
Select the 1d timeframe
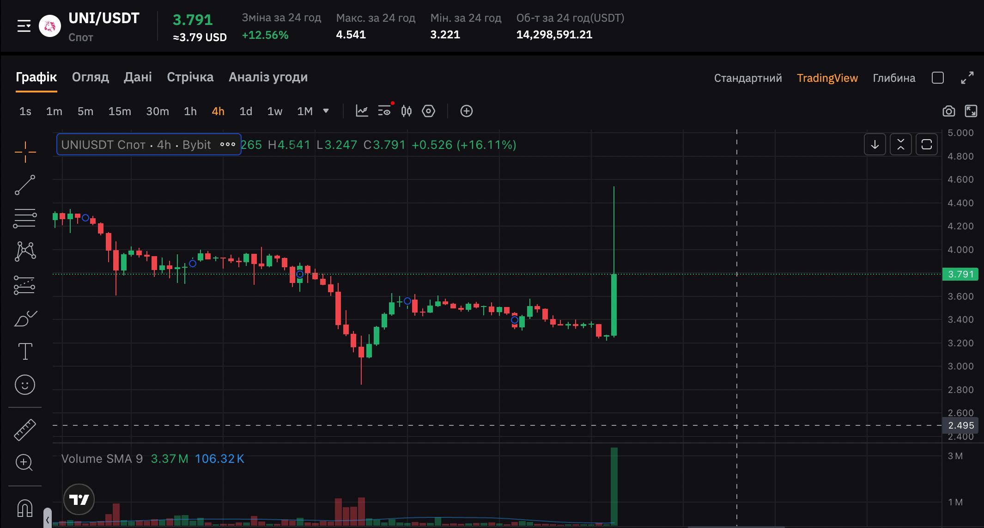coord(246,111)
